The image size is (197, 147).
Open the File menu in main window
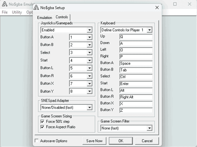[5, 12]
